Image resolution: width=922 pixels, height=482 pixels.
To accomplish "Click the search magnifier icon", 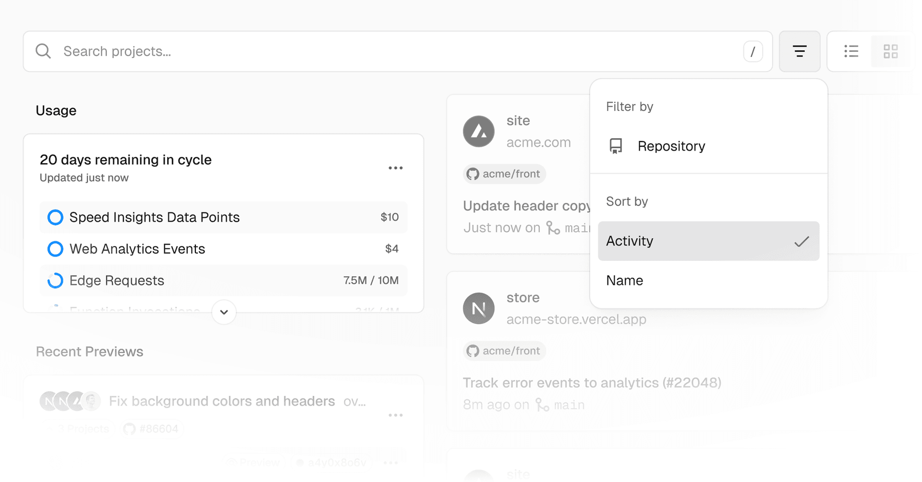I will [43, 51].
